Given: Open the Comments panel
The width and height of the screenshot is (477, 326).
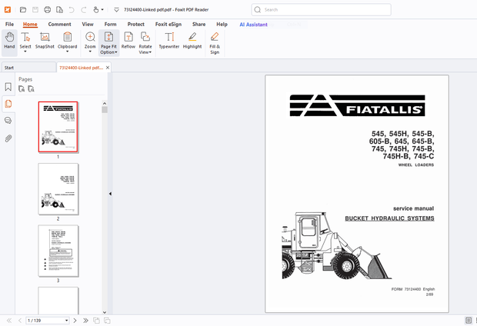Looking at the screenshot, I should pos(8,121).
